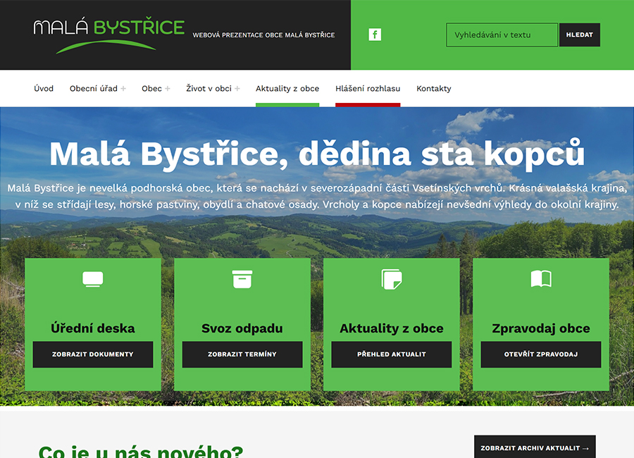Open the Zpravodaj obce book icon
Image resolution: width=634 pixels, height=458 pixels.
tap(540, 279)
